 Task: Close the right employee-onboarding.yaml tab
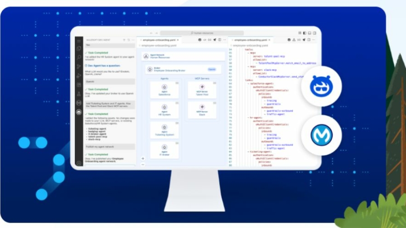[270, 40]
